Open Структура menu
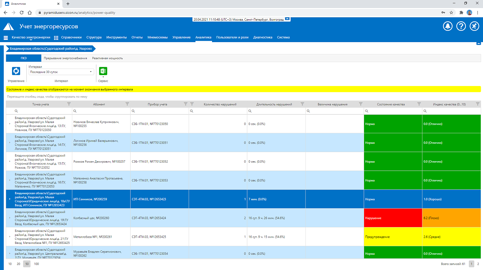The width and height of the screenshot is (483, 270). 94,37
